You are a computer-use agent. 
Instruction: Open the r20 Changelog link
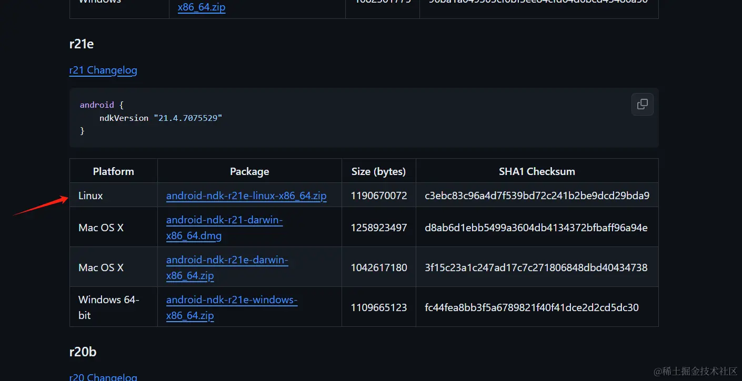click(x=103, y=377)
